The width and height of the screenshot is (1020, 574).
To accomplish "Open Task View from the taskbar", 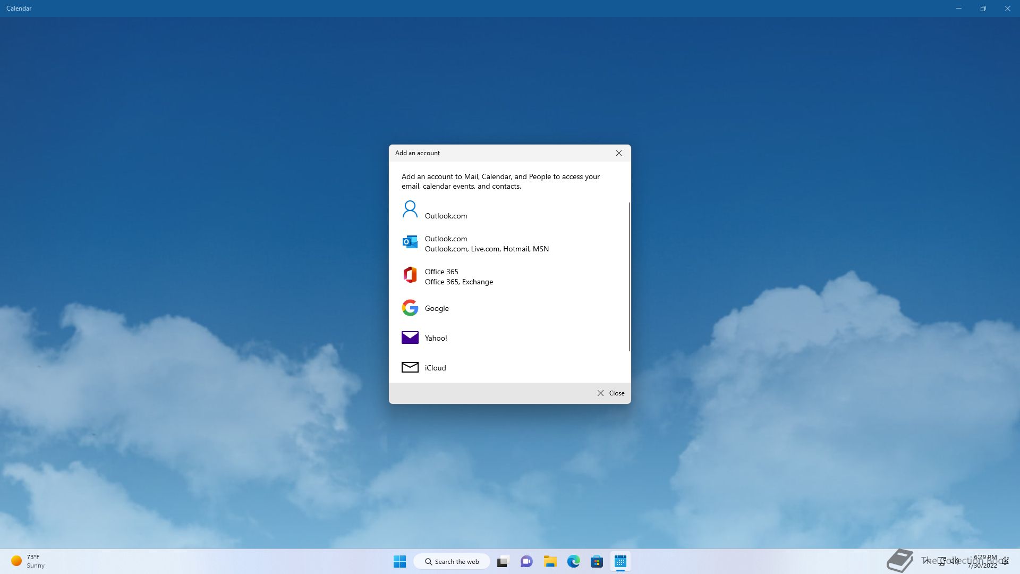I will 503,561.
